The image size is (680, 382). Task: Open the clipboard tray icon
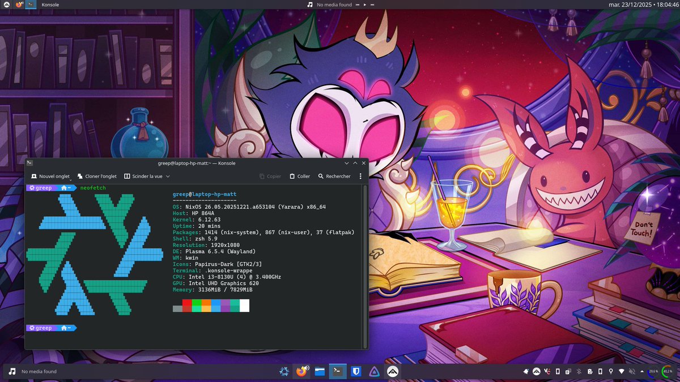568,371
